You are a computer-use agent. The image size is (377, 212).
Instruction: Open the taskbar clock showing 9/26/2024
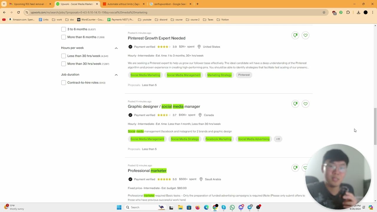355,207
